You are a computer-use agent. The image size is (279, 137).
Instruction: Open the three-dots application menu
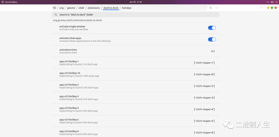point(261,8)
